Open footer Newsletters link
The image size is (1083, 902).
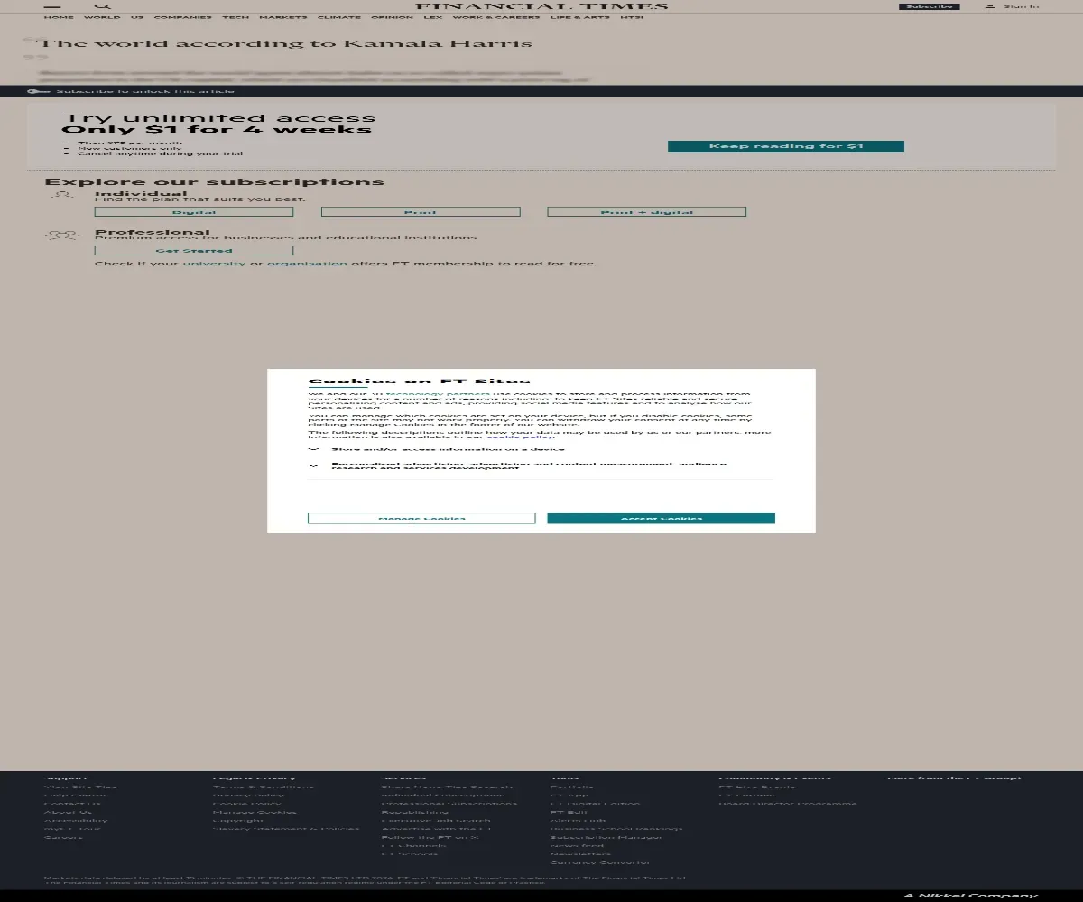point(580,854)
